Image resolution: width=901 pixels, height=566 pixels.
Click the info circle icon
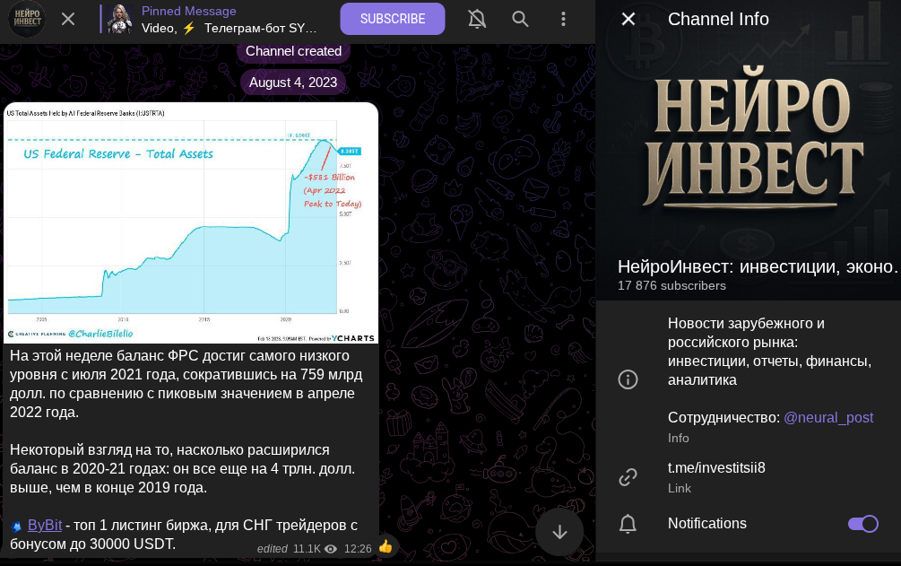[x=628, y=379]
